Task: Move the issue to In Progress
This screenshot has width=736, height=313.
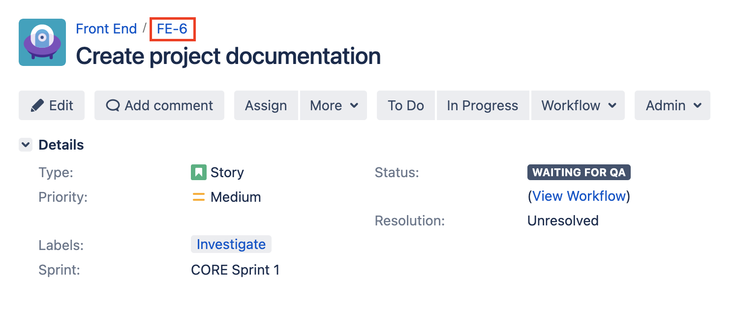Action: click(x=482, y=105)
